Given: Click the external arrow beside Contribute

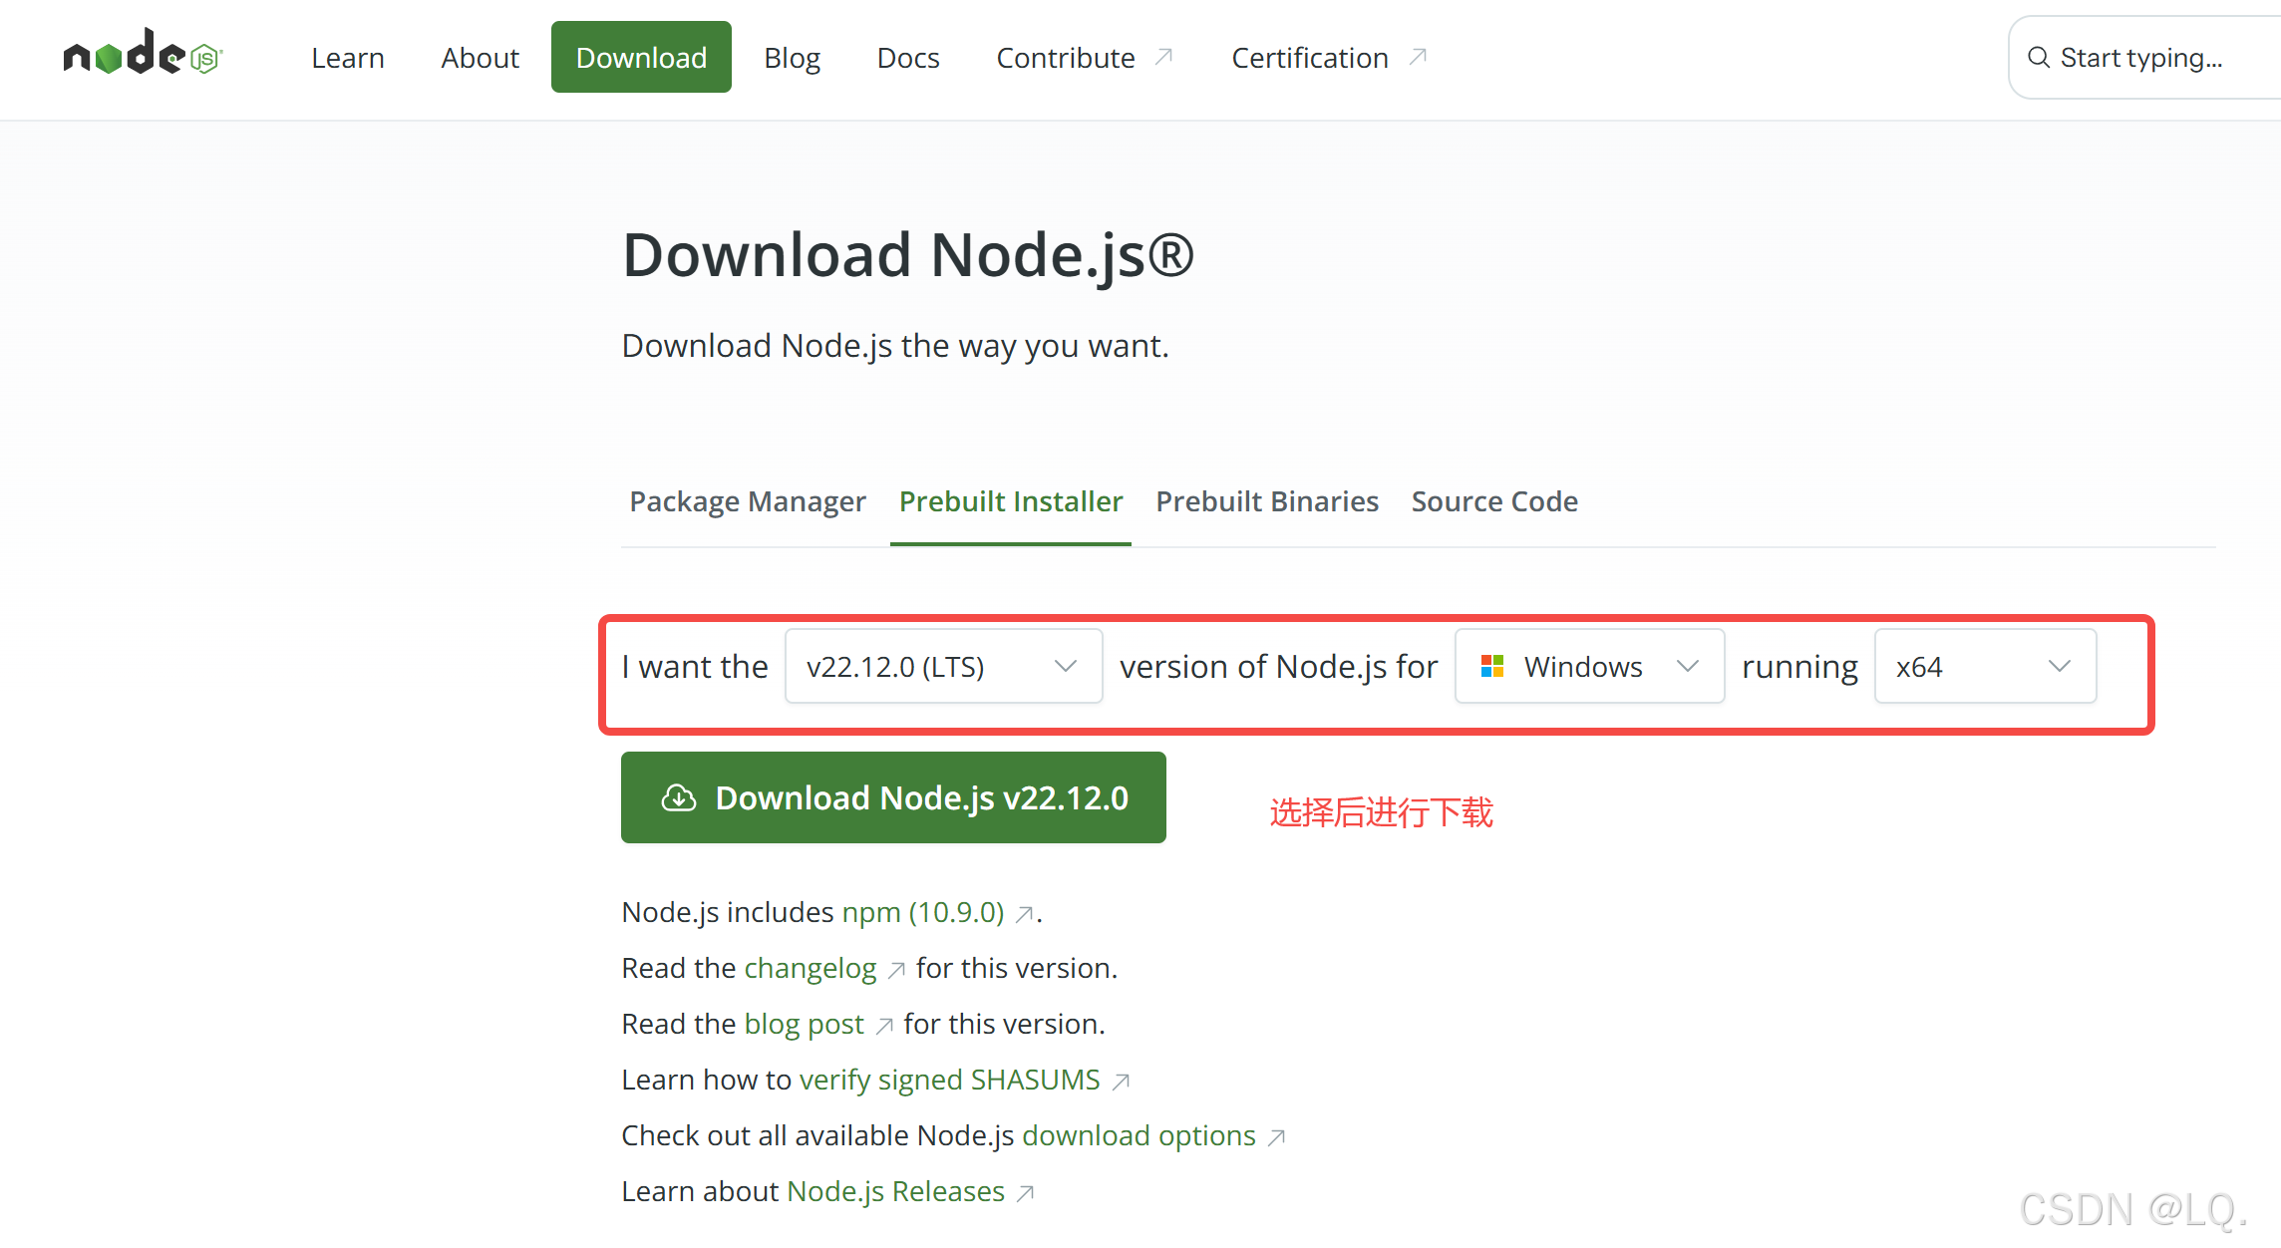Looking at the screenshot, I should pos(1163,57).
